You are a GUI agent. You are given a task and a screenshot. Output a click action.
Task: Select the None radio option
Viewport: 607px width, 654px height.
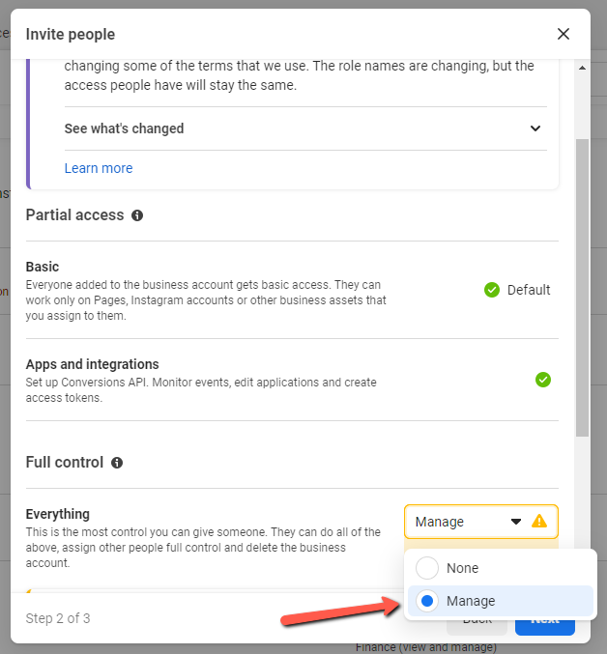(x=427, y=568)
